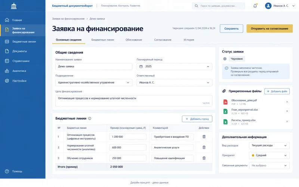The image size is (299, 187).
Task: Click the PDF icon of Обоснование_демо.pdf
Action: (225, 102)
